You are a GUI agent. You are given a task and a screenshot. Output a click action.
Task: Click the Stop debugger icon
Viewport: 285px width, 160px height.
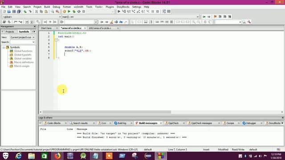tap(157, 12)
